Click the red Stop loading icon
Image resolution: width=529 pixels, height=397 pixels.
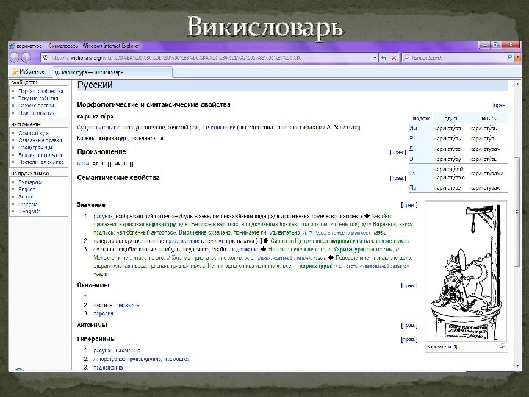click(393, 58)
